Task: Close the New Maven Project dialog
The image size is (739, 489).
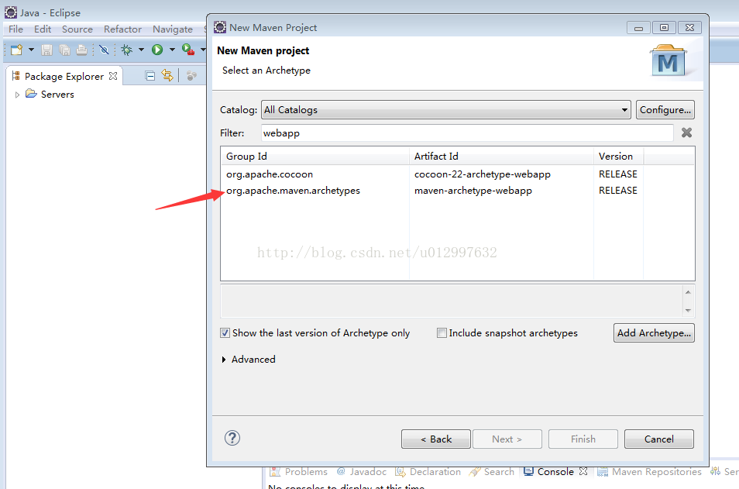Action: point(689,28)
